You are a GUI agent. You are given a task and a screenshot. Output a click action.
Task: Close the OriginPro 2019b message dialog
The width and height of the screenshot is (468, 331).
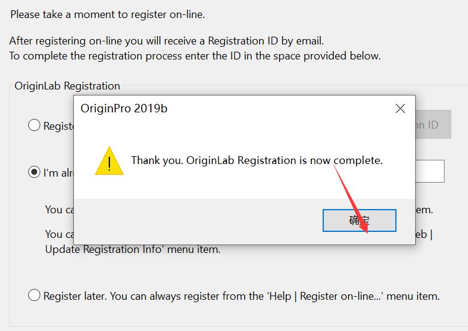401,109
